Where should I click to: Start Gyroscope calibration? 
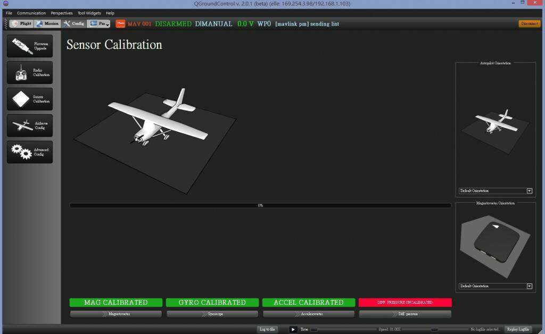click(x=212, y=314)
